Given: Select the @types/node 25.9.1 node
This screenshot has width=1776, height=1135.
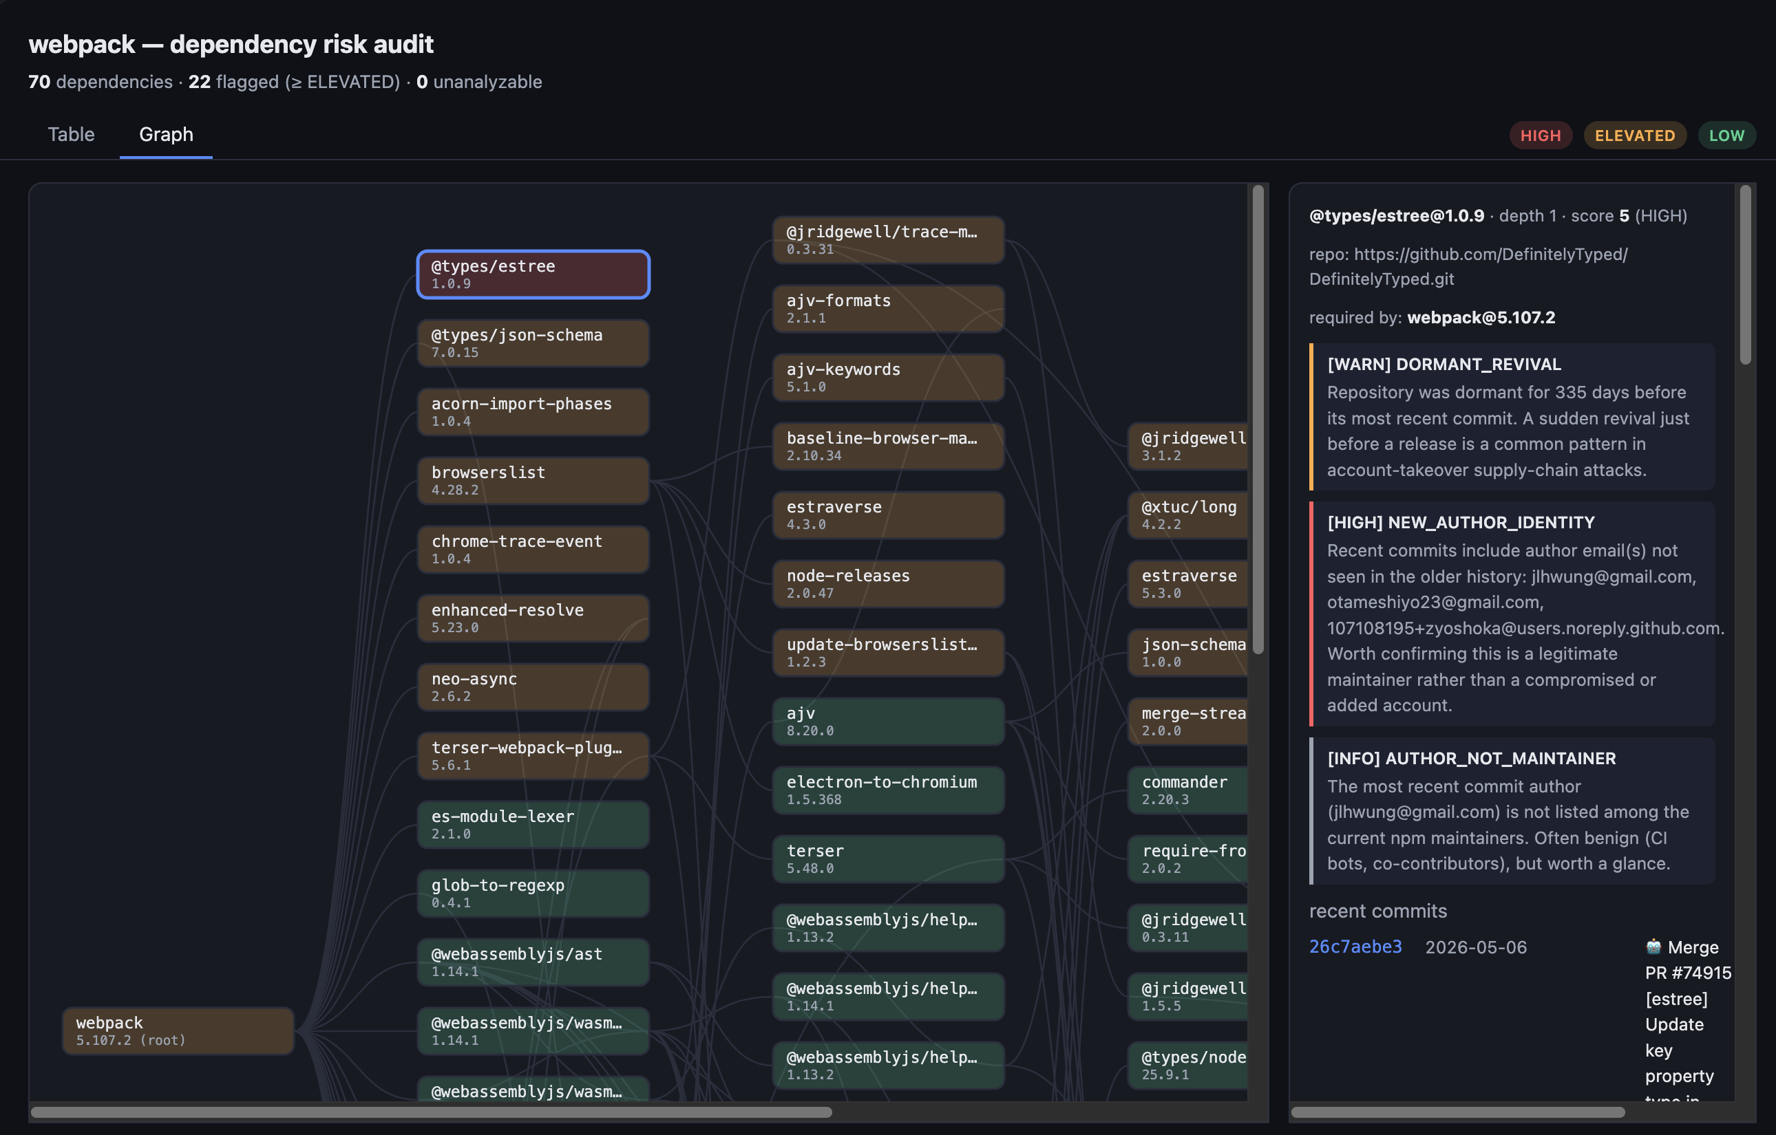Looking at the screenshot, I should click(1187, 1065).
